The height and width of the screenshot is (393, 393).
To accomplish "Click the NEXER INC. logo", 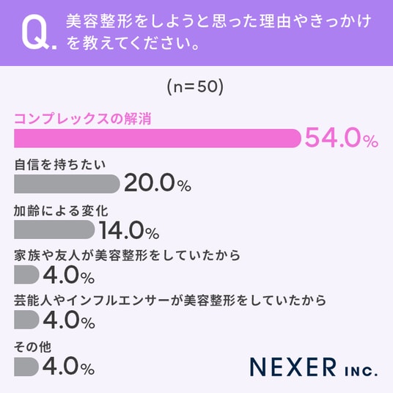I will point(314,367).
